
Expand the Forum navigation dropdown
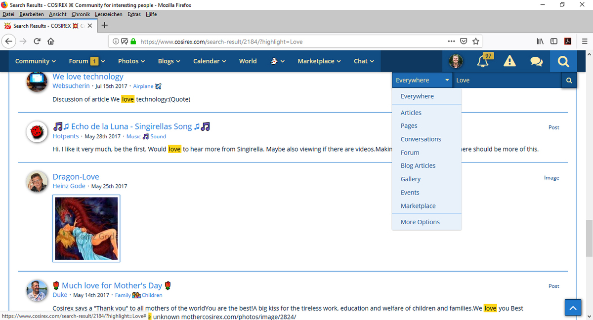(87, 61)
